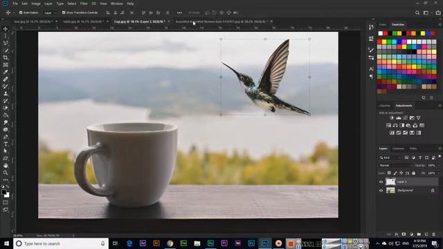
Task: Open the Normal blend mode dropdown
Action: (x=395, y=165)
